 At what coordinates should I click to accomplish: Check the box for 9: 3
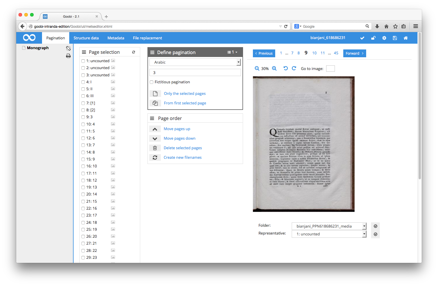point(83,117)
